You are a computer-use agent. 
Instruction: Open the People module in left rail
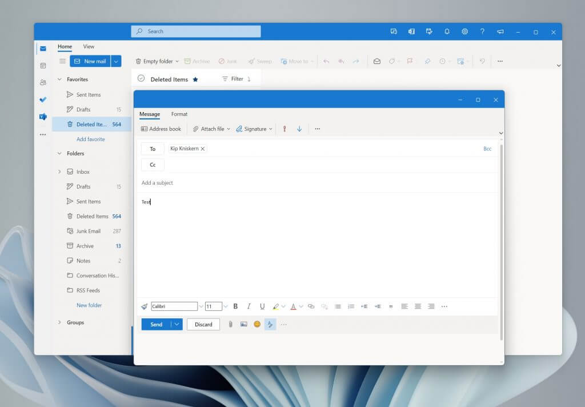click(x=43, y=82)
